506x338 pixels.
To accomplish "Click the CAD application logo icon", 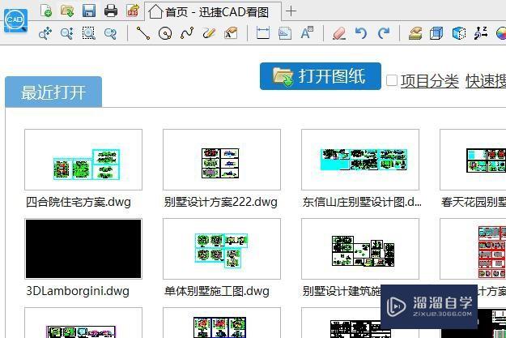I will point(15,21).
